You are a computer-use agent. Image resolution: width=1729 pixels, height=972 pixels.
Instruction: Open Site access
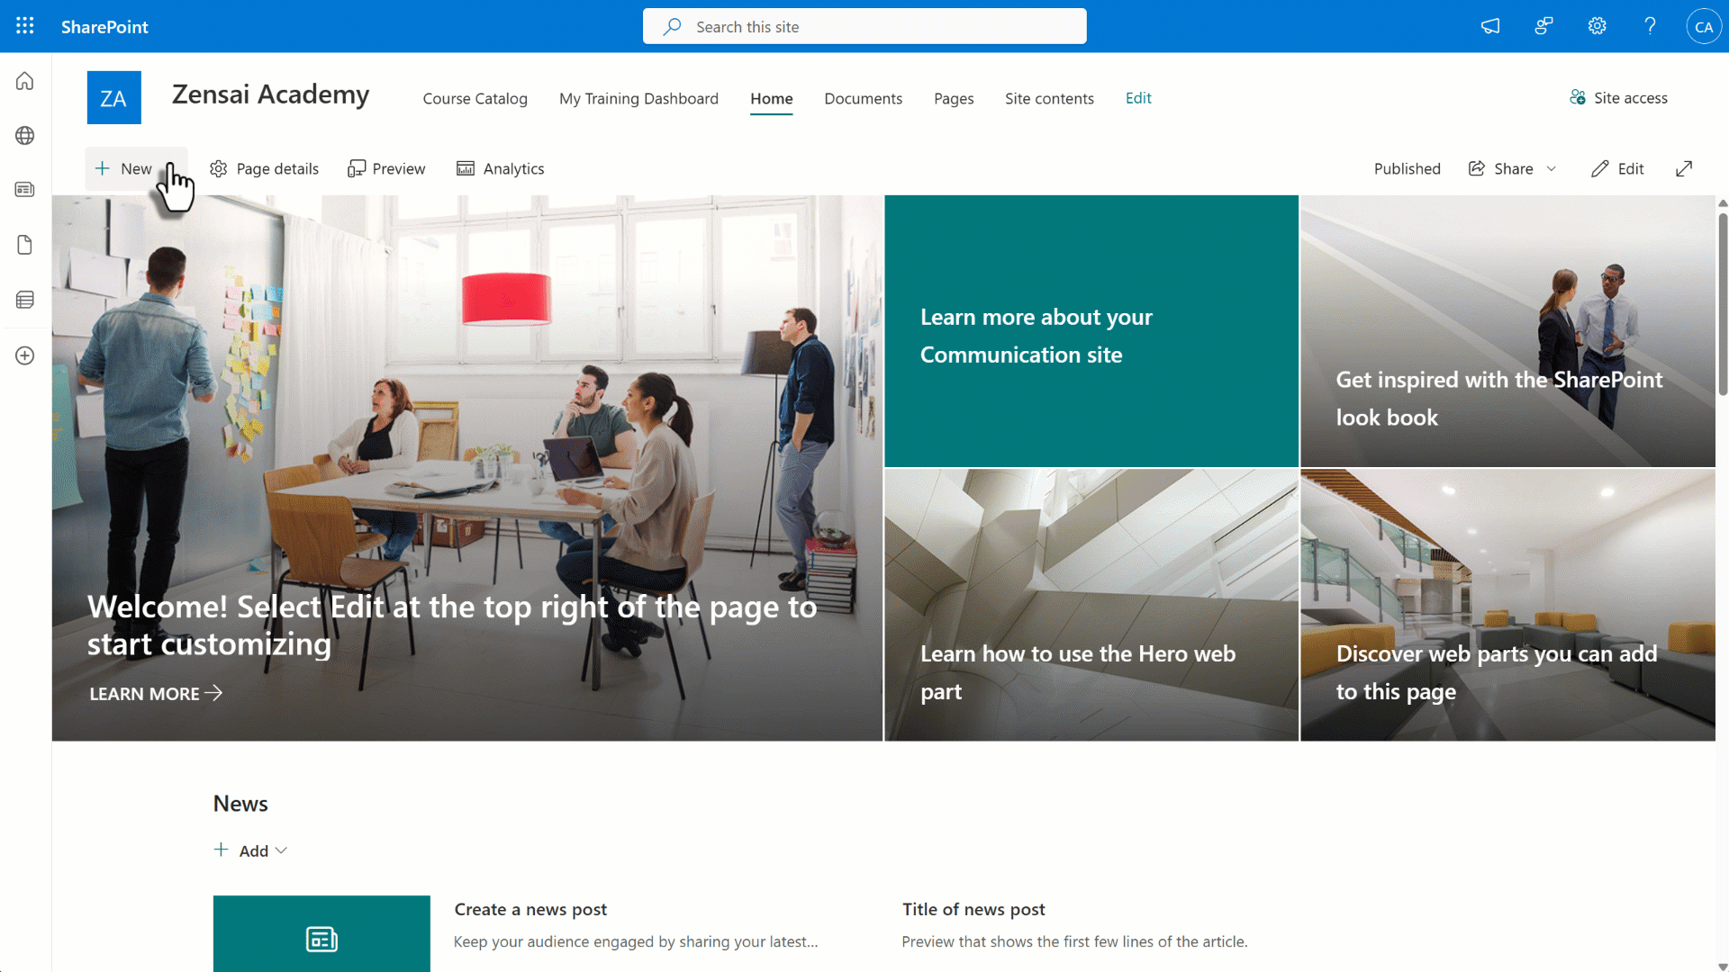1618,97
